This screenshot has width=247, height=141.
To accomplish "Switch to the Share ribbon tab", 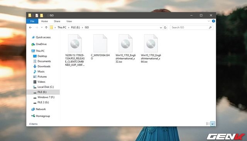I will (57, 21).
